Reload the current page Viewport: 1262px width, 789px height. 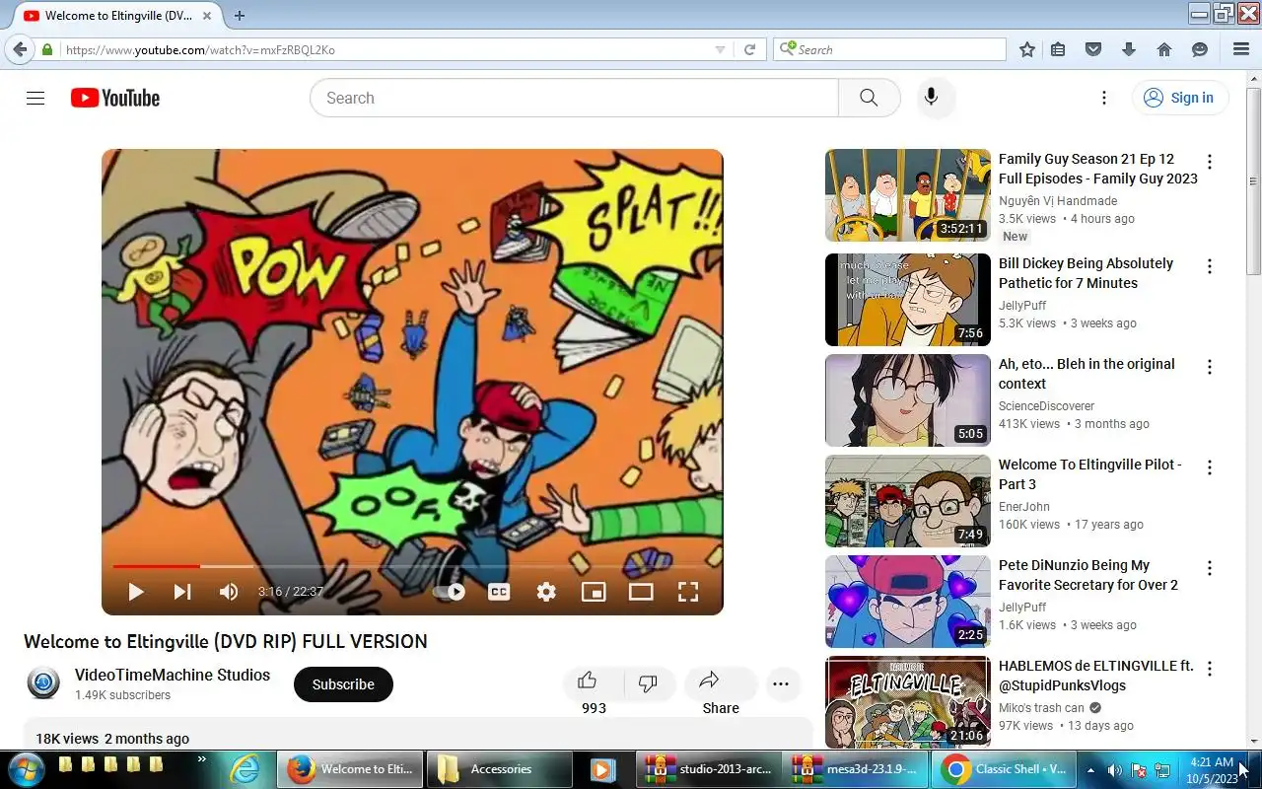click(x=749, y=49)
